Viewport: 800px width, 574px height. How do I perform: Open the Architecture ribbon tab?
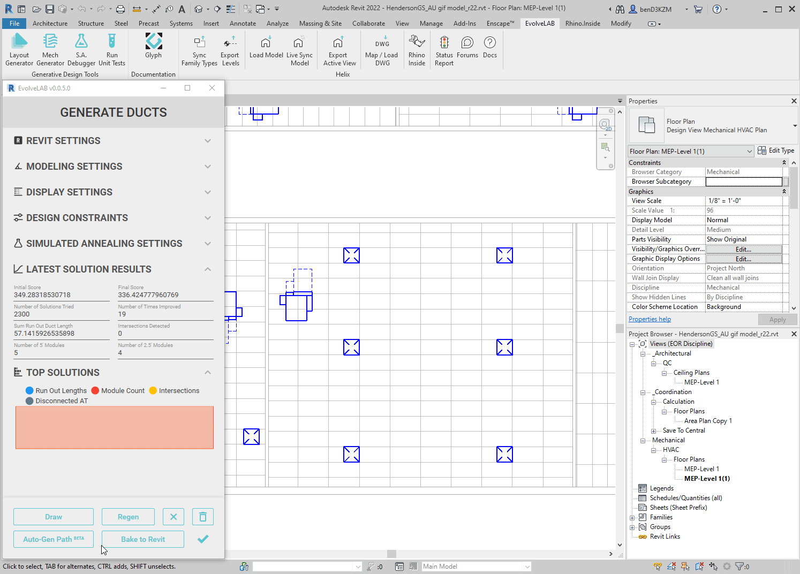[50, 24]
